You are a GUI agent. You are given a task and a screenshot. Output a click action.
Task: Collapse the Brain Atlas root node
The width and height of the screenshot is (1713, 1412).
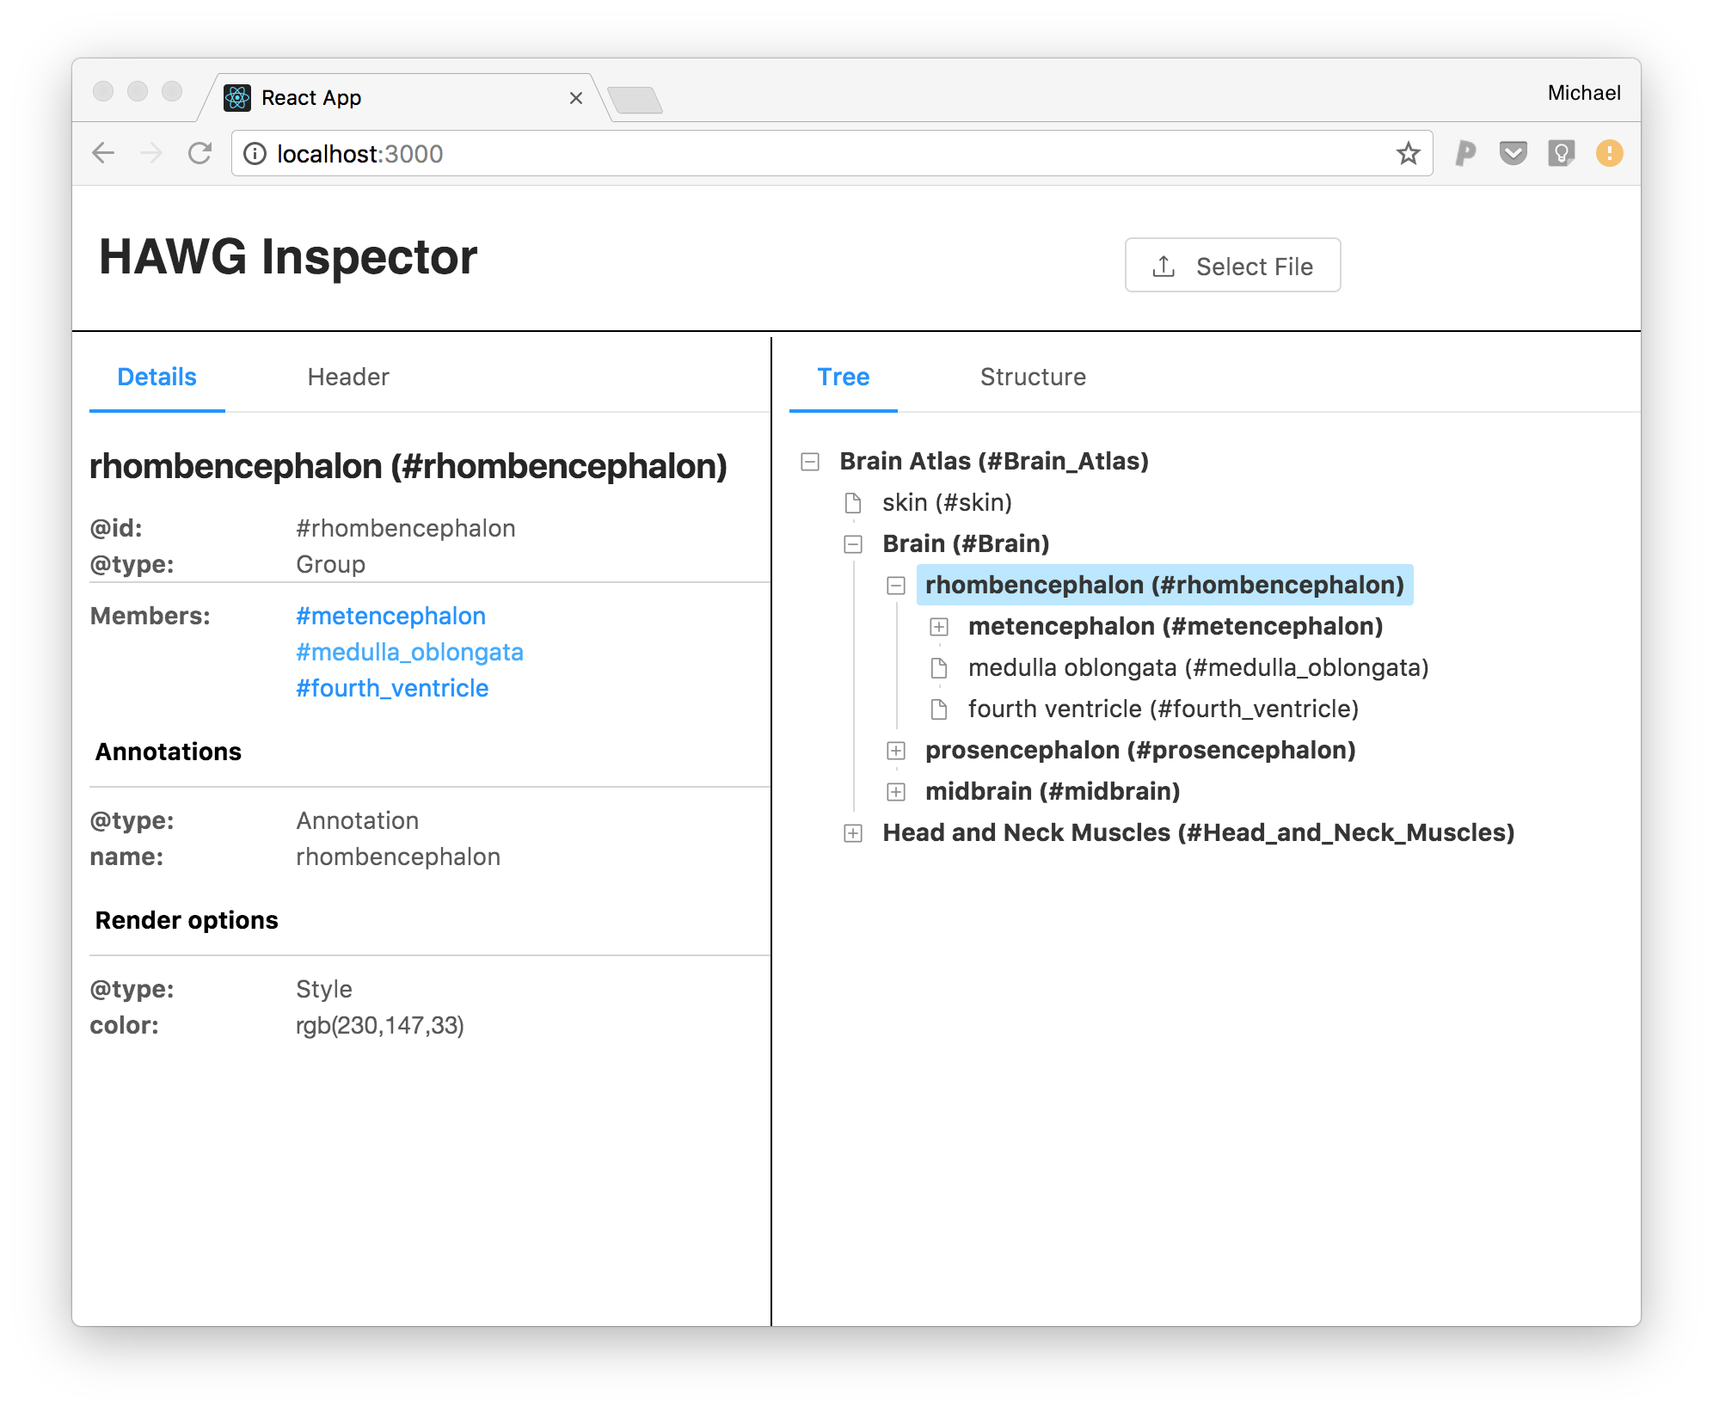[810, 462]
